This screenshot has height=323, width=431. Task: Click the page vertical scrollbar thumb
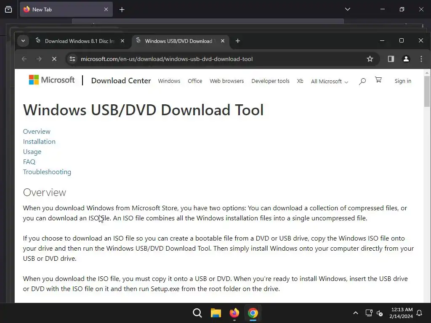coord(427,91)
